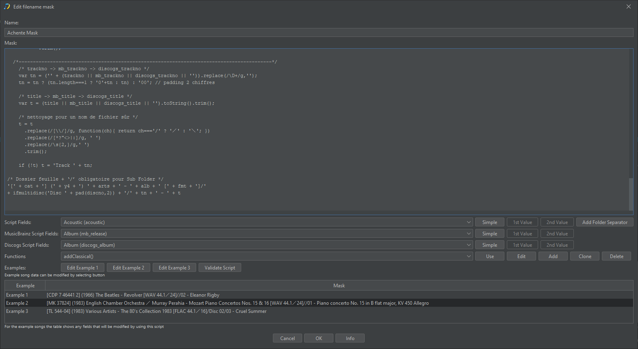Click the Edit function button

click(521, 256)
